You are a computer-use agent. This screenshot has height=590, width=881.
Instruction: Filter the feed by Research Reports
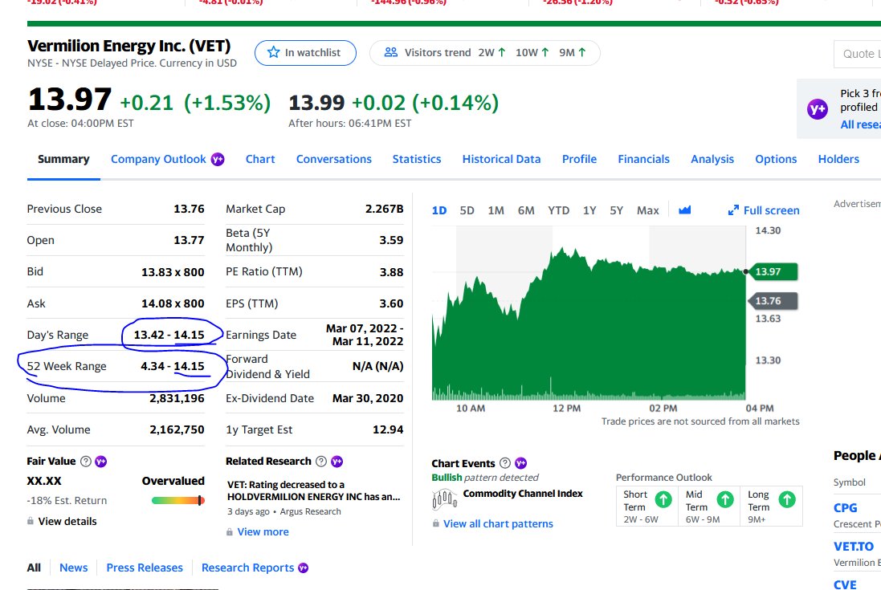(248, 568)
